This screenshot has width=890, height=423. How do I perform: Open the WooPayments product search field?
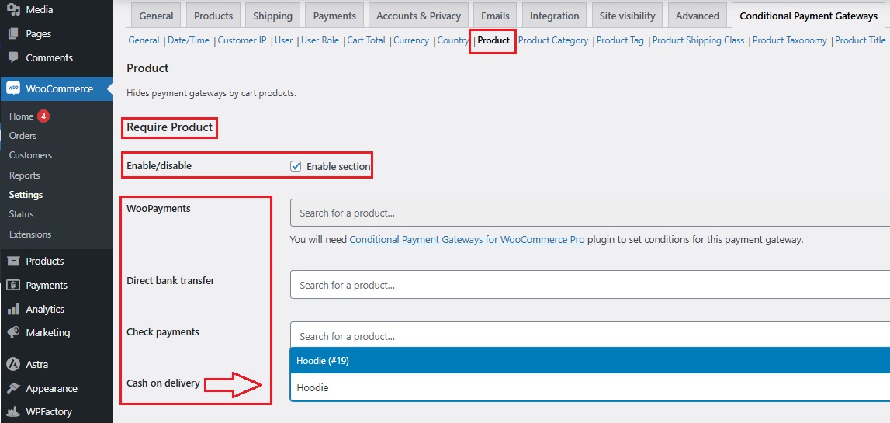(x=590, y=213)
